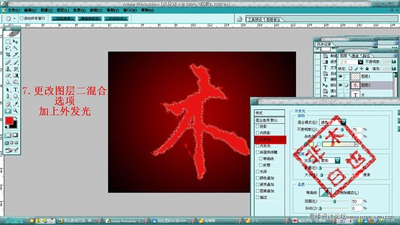Switch to Quick Mask mode

click(15, 135)
